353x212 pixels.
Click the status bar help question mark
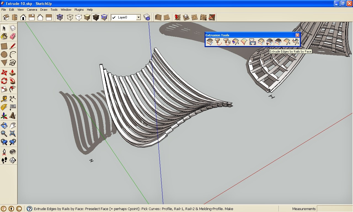coord(29,209)
